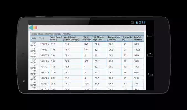Click rainfall value 94.8
187x110 pixels.
137,72
